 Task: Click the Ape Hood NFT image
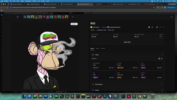46,56
